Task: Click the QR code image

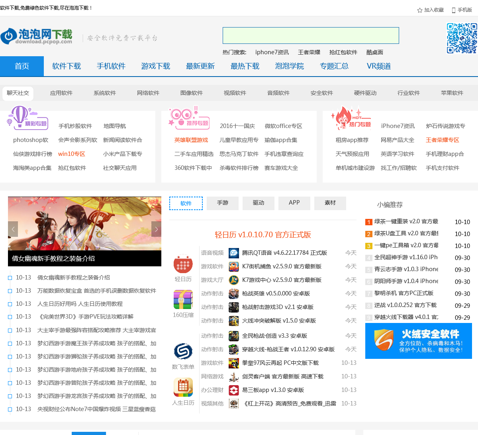Action: (462, 38)
